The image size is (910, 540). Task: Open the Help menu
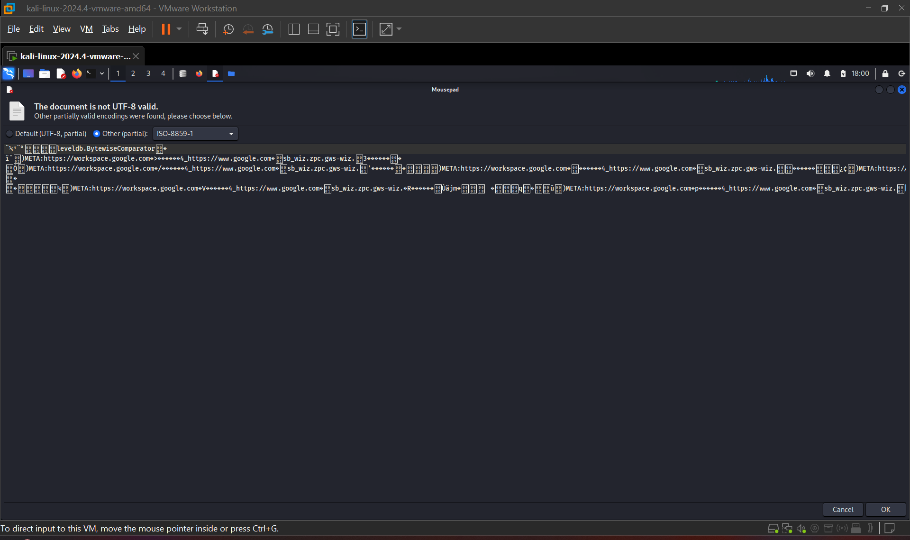tap(137, 29)
